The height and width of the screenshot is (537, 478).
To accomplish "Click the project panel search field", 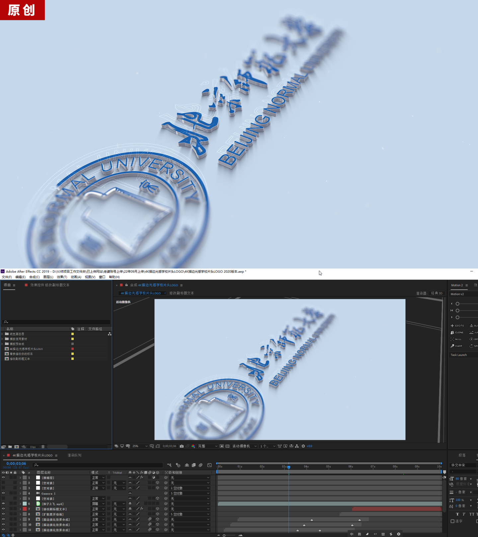I will point(56,322).
